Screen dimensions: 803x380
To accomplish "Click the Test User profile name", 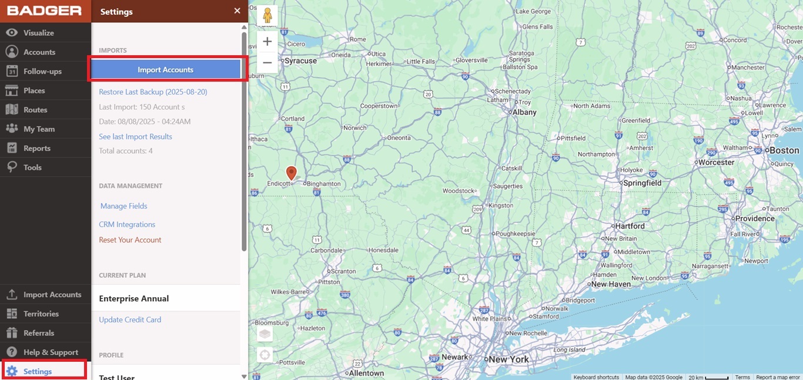I will click(117, 376).
